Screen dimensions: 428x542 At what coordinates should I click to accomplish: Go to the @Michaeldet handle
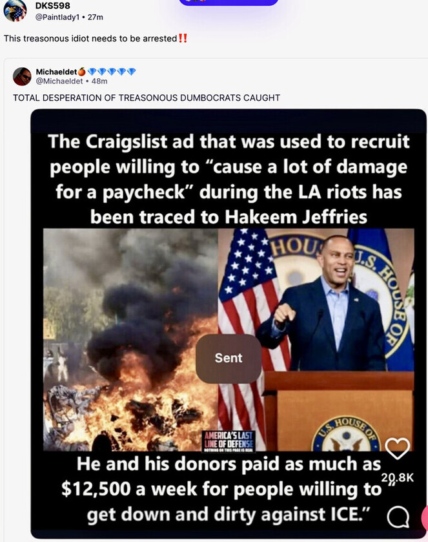coord(58,81)
